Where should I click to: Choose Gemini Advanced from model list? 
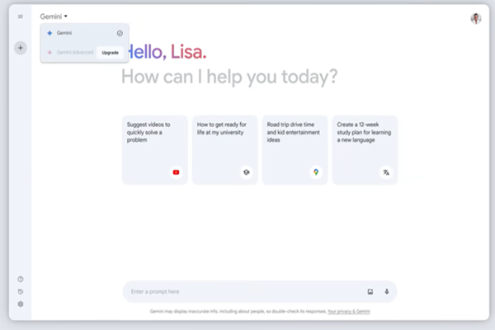pos(70,52)
